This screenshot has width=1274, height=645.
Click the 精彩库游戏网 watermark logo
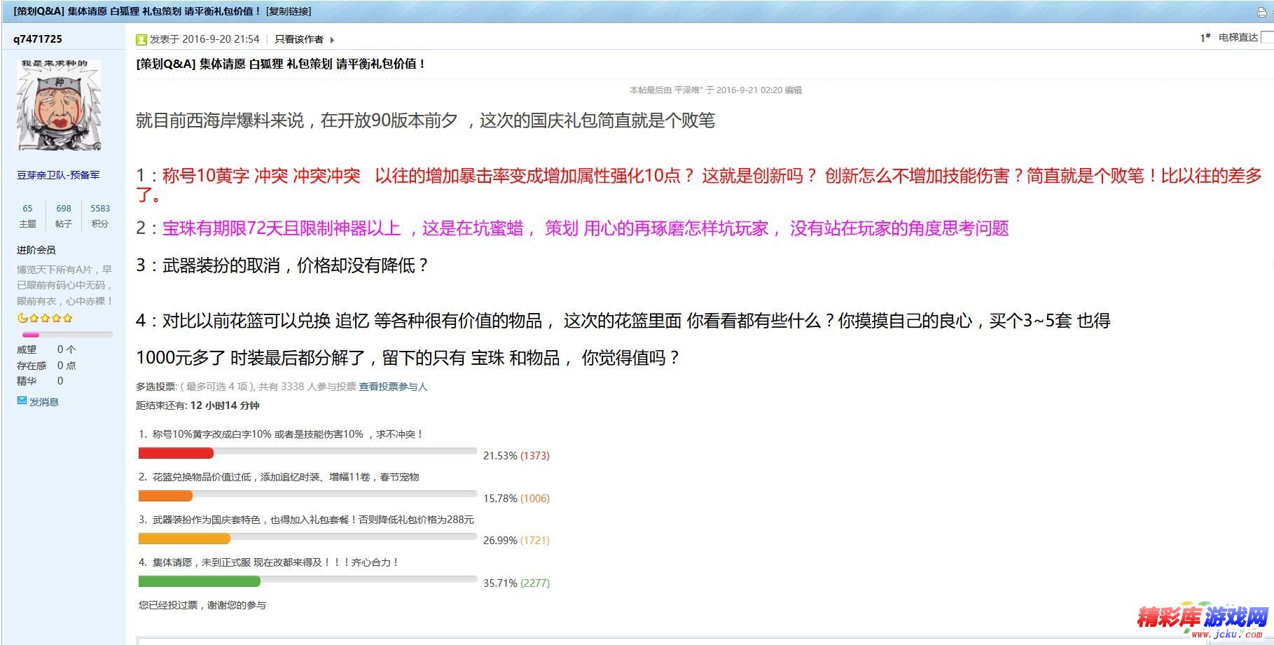tap(1202, 619)
